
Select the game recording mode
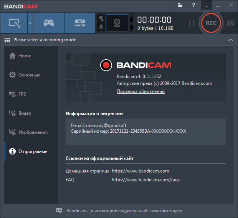coord(48,23)
